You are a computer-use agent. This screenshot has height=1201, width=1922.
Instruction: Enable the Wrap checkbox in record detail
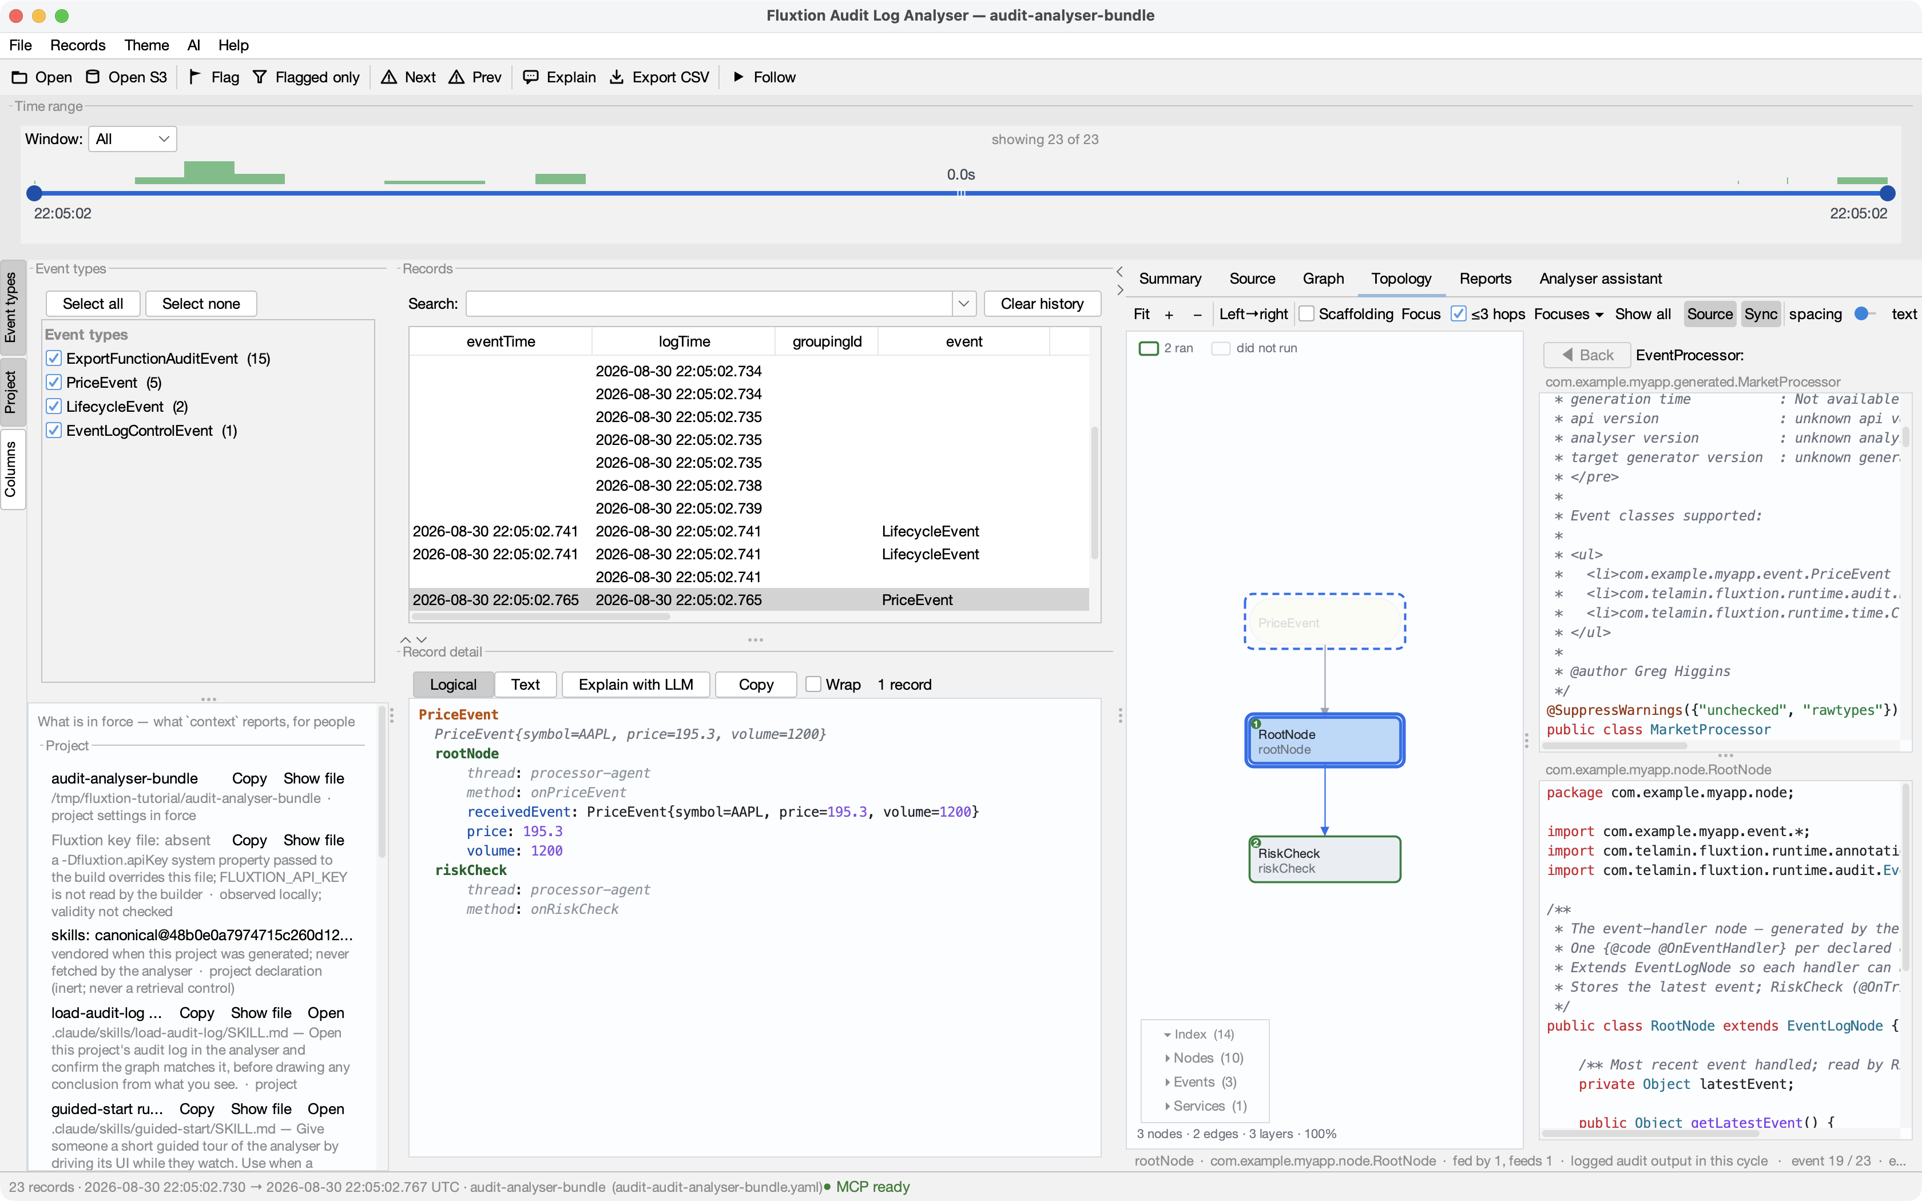tap(813, 685)
